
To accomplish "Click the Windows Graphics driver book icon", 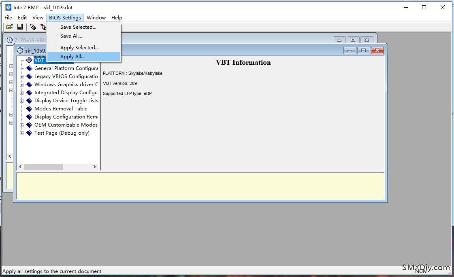I will 29,85.
